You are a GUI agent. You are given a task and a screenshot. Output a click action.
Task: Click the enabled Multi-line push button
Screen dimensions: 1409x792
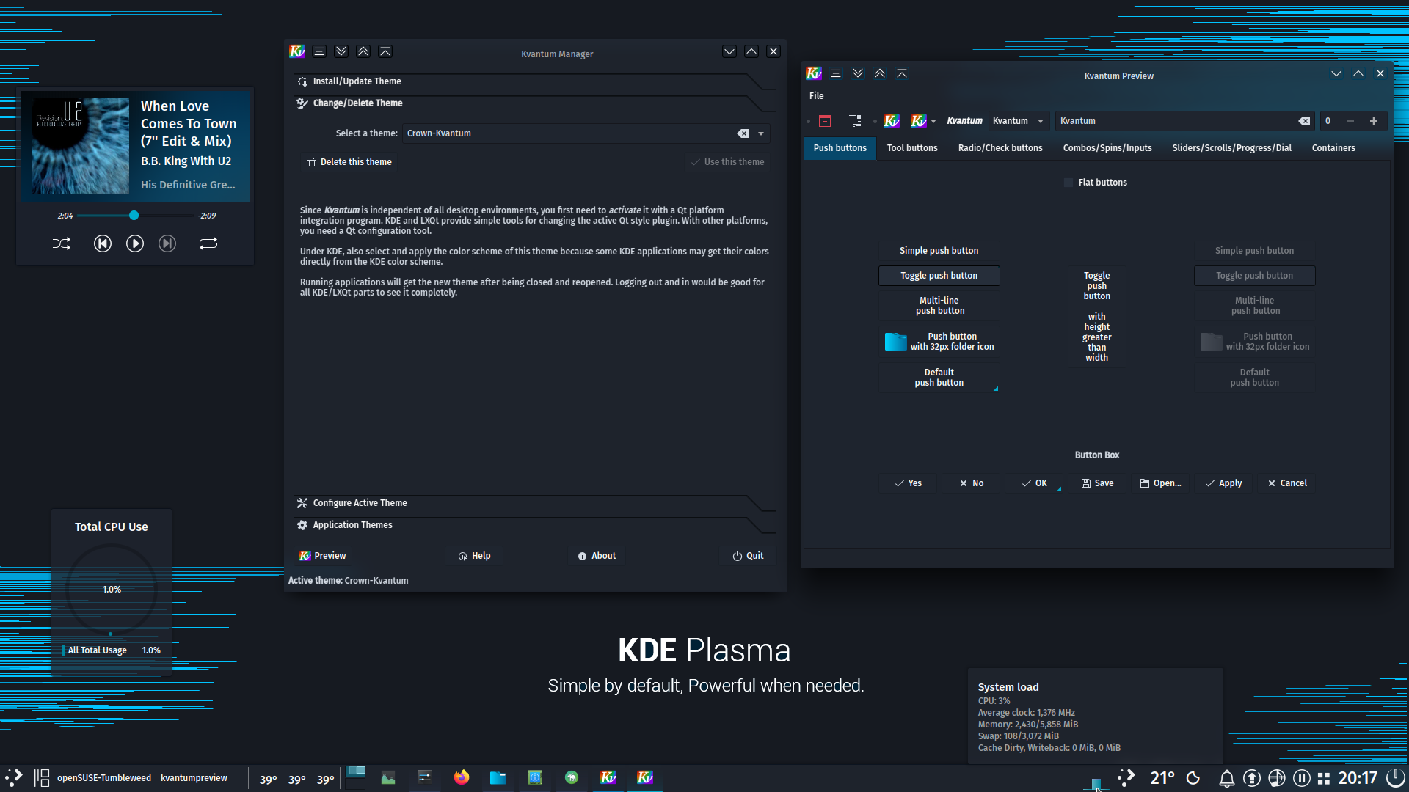click(939, 306)
